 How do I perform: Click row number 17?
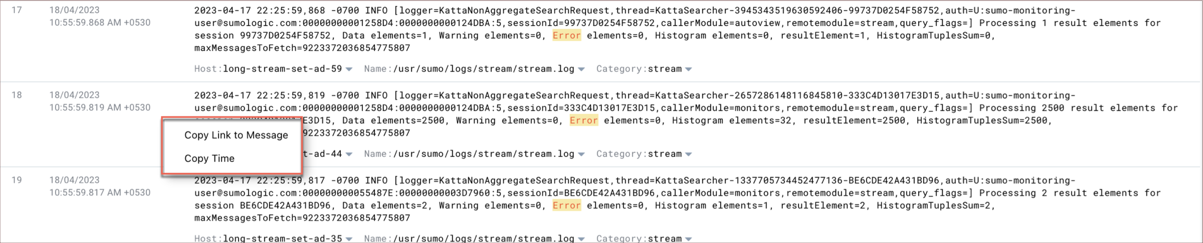pyautogui.click(x=17, y=10)
